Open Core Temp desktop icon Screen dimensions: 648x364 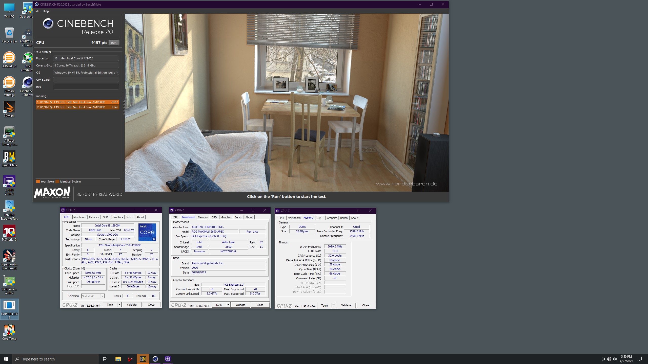9,332
